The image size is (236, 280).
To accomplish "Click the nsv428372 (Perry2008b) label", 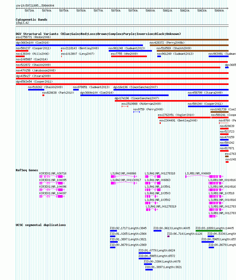I will (167, 43).
